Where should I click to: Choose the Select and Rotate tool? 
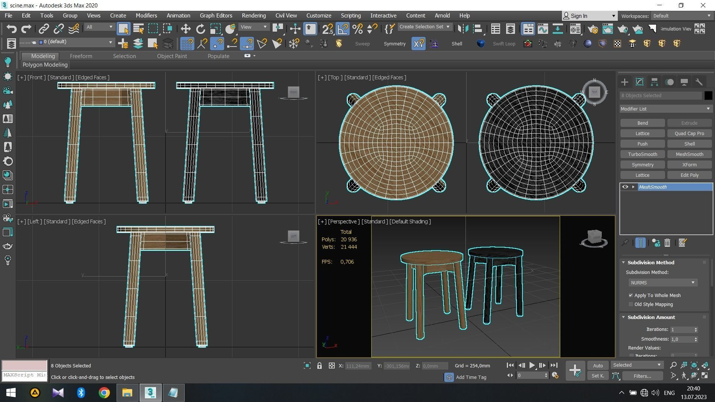point(200,29)
